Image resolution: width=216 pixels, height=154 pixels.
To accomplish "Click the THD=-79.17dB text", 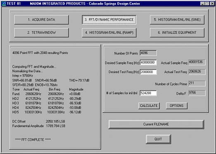I will [x=79, y=80].
